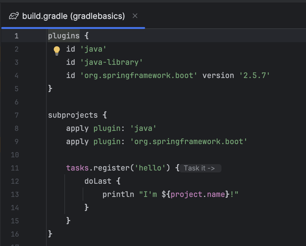The image size is (306, 246).
Task: Close the build.gradle tab
Action: point(135,16)
